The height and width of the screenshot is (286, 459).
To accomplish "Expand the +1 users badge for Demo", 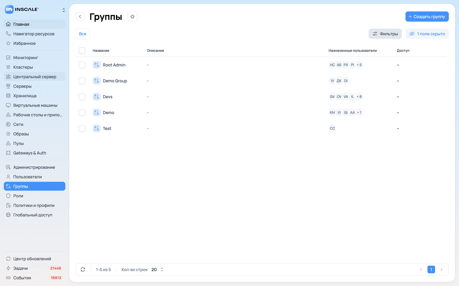I will pyautogui.click(x=359, y=112).
